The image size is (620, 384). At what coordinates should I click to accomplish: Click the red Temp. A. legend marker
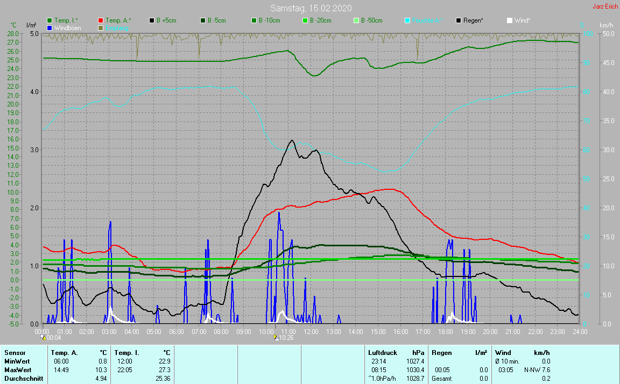coord(101,20)
